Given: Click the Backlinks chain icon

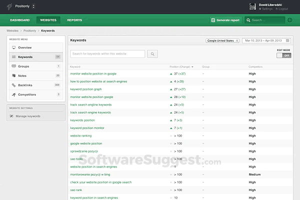Looking at the screenshot, I should coord(13,85).
